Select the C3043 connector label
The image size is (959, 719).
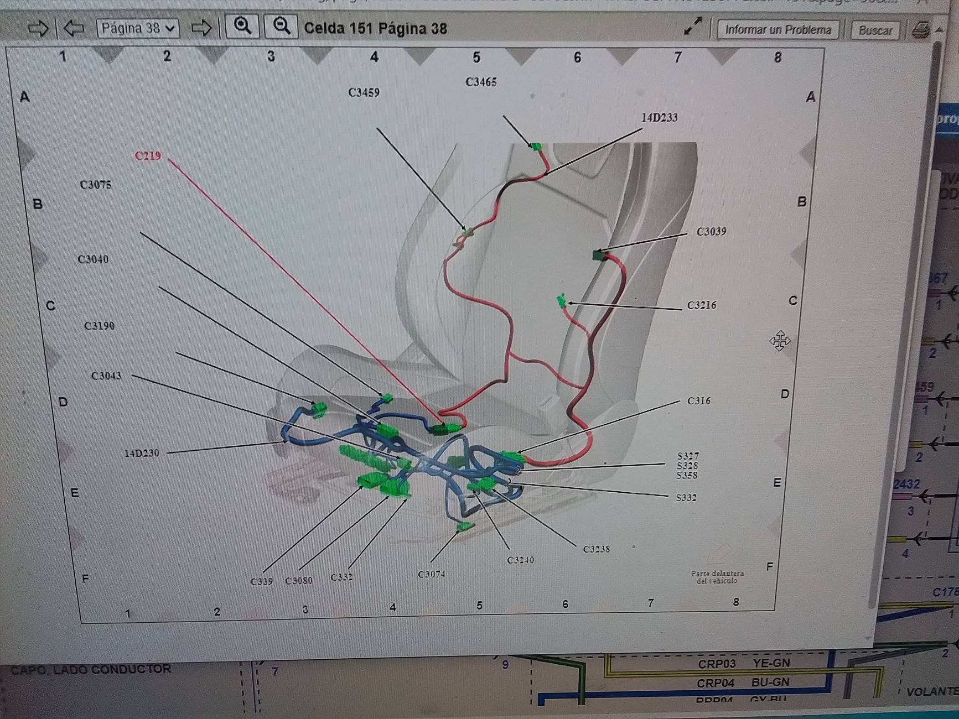(106, 376)
